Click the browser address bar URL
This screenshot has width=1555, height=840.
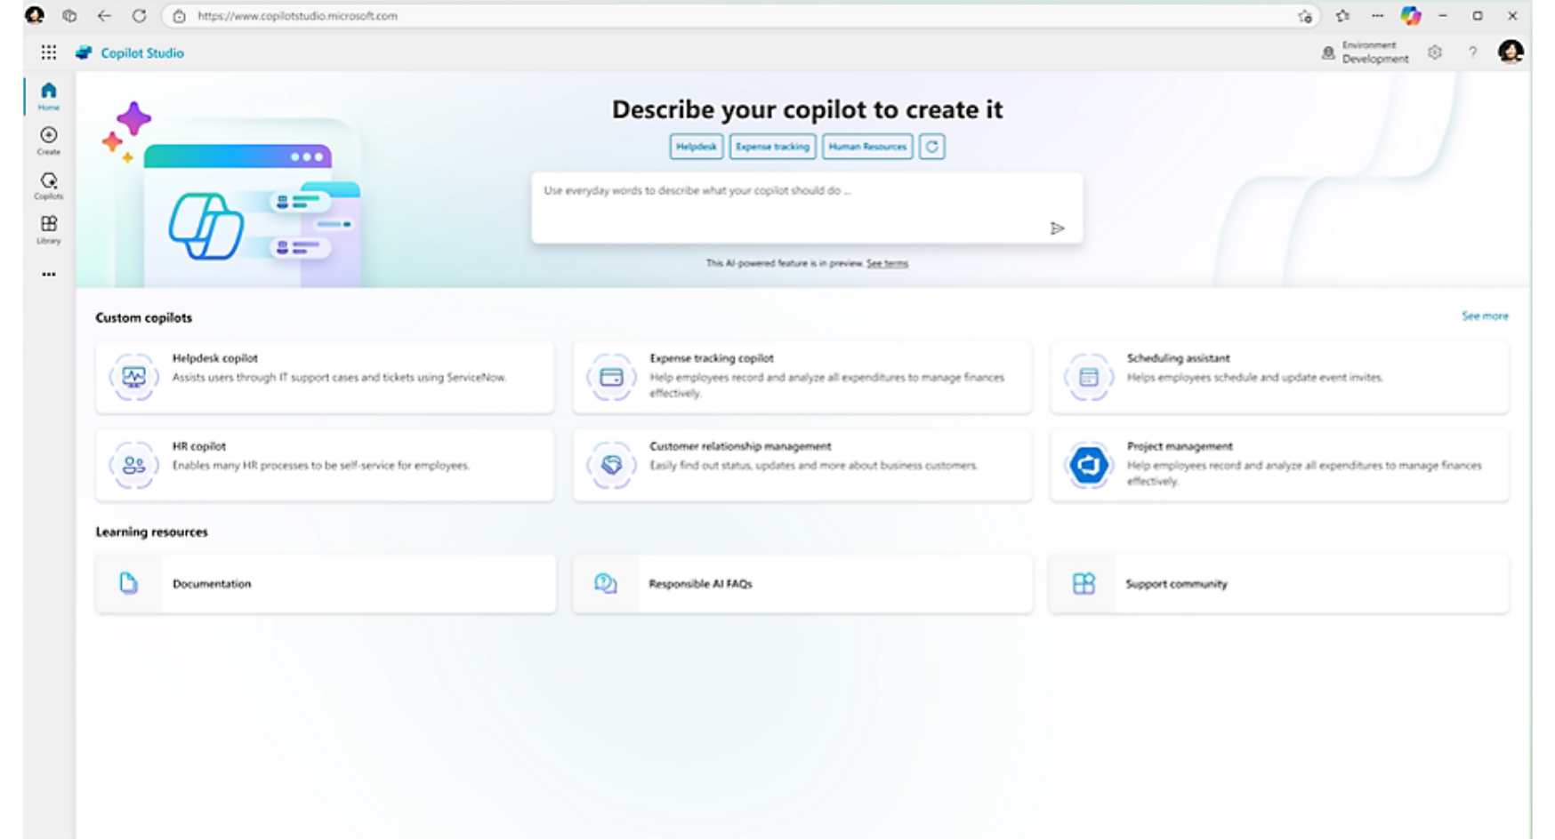tap(298, 16)
